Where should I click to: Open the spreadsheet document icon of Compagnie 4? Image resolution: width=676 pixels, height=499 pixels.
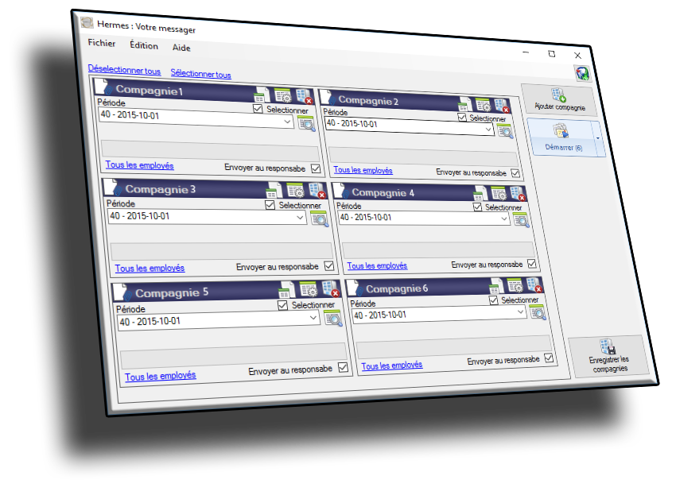[x=480, y=194]
